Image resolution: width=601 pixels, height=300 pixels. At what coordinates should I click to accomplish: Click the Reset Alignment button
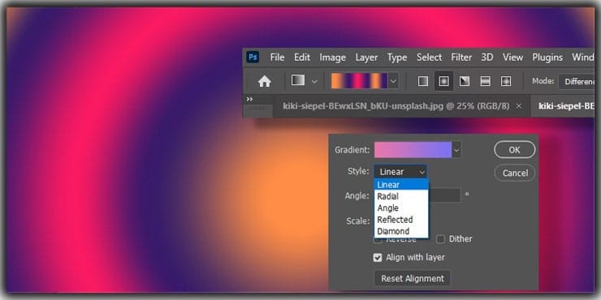click(x=413, y=279)
